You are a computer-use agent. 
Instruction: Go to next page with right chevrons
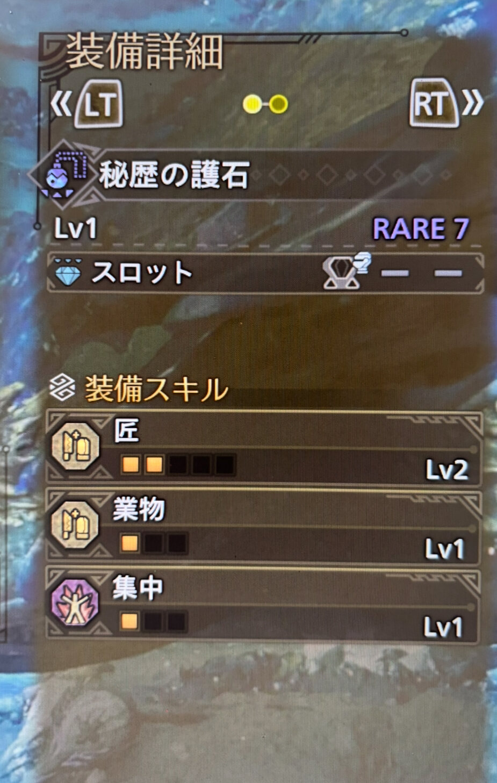click(472, 102)
